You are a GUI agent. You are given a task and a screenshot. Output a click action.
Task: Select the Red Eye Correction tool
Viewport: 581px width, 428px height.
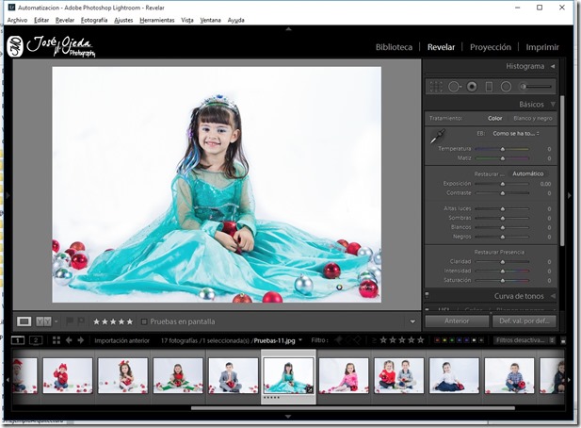[472, 87]
